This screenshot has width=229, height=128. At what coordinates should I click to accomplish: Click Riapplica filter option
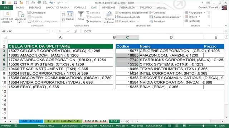click(x=94, y=17)
